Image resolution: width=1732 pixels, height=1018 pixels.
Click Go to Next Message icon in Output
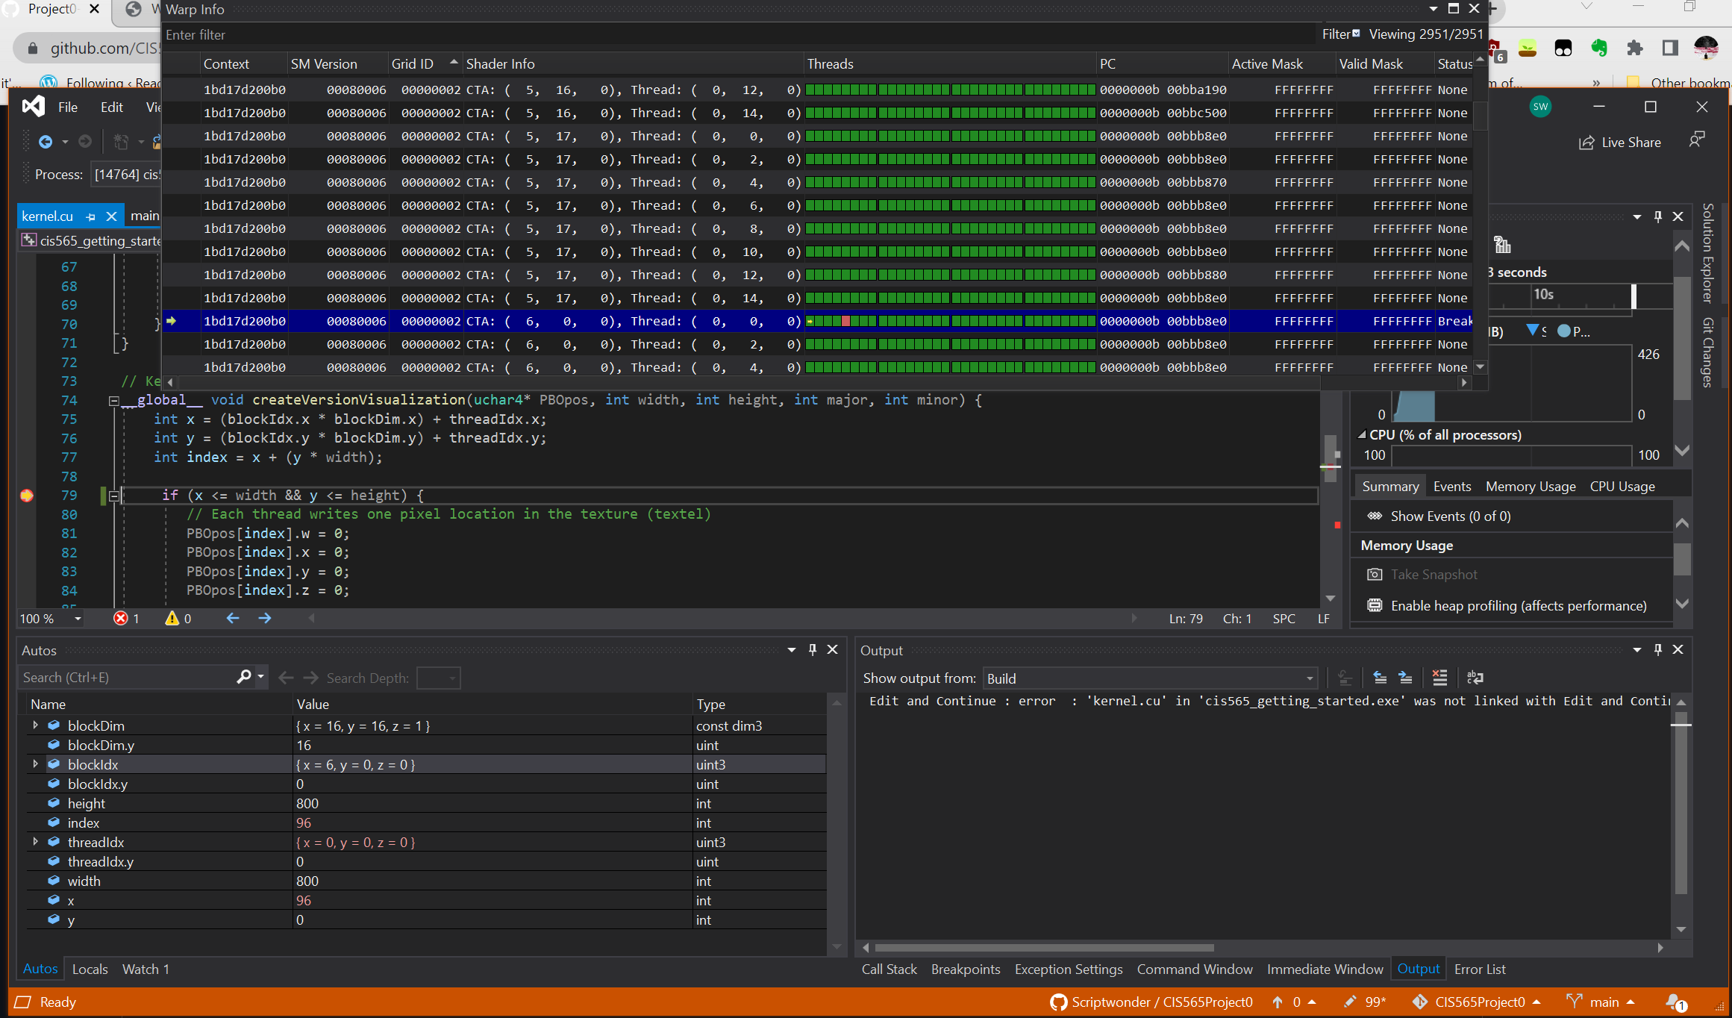click(1405, 678)
